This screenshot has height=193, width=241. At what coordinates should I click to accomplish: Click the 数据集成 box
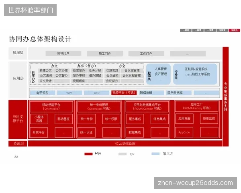[135, 132]
